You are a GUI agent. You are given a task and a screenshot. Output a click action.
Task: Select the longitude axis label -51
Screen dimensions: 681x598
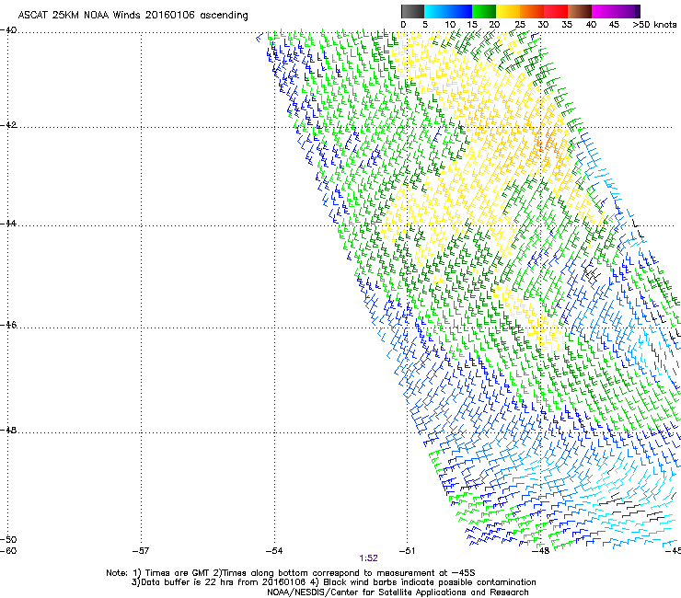pyautogui.click(x=407, y=551)
